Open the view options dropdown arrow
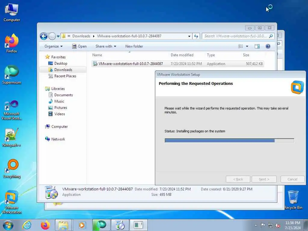This screenshot has height=231, width=308. 247,46
